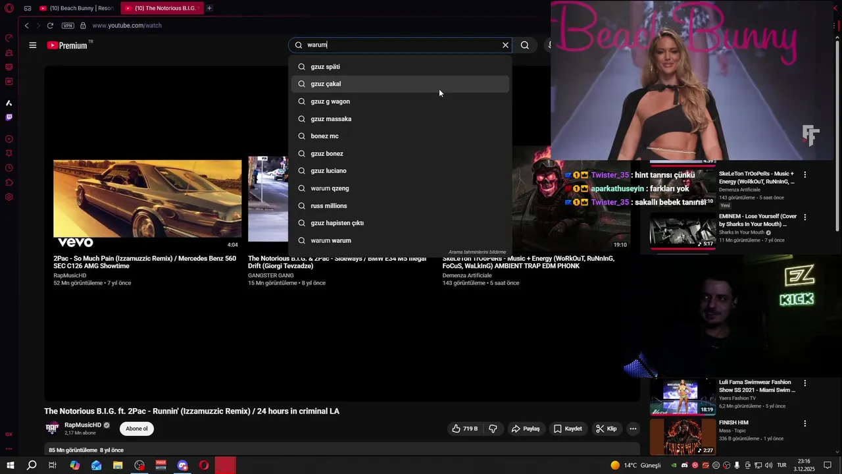
Task: Click the youtube.com/watch address field
Action: 127,26
